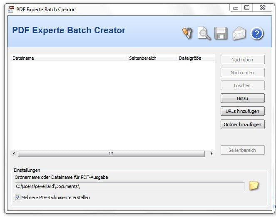Open help with the question mark icon
Screen dimensions: 276x217
257,33
